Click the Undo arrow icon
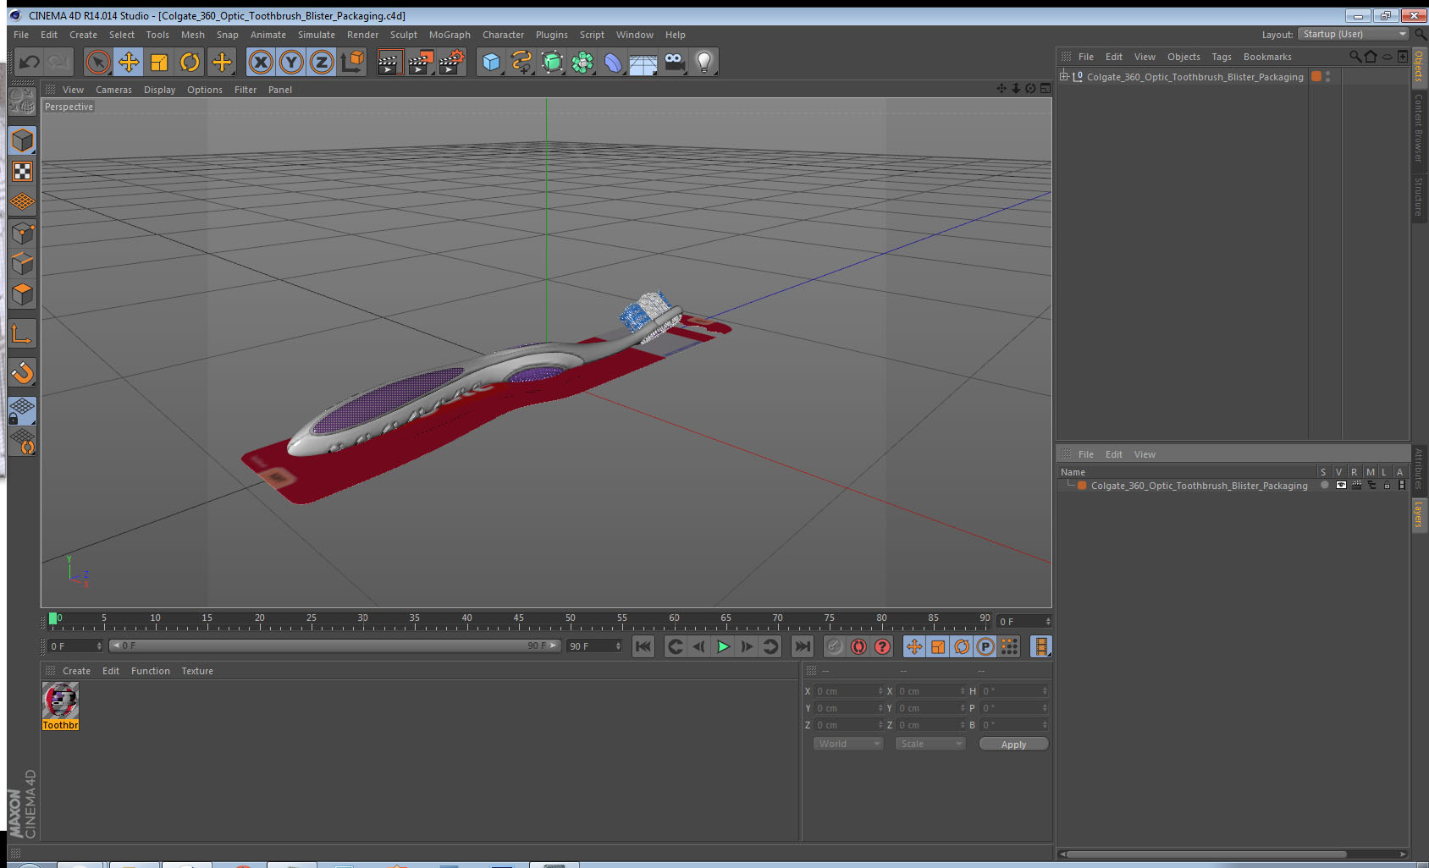This screenshot has height=868, width=1429. (x=30, y=62)
